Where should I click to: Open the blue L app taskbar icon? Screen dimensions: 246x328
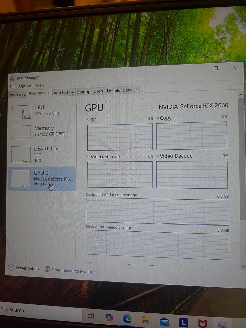click(x=183, y=323)
